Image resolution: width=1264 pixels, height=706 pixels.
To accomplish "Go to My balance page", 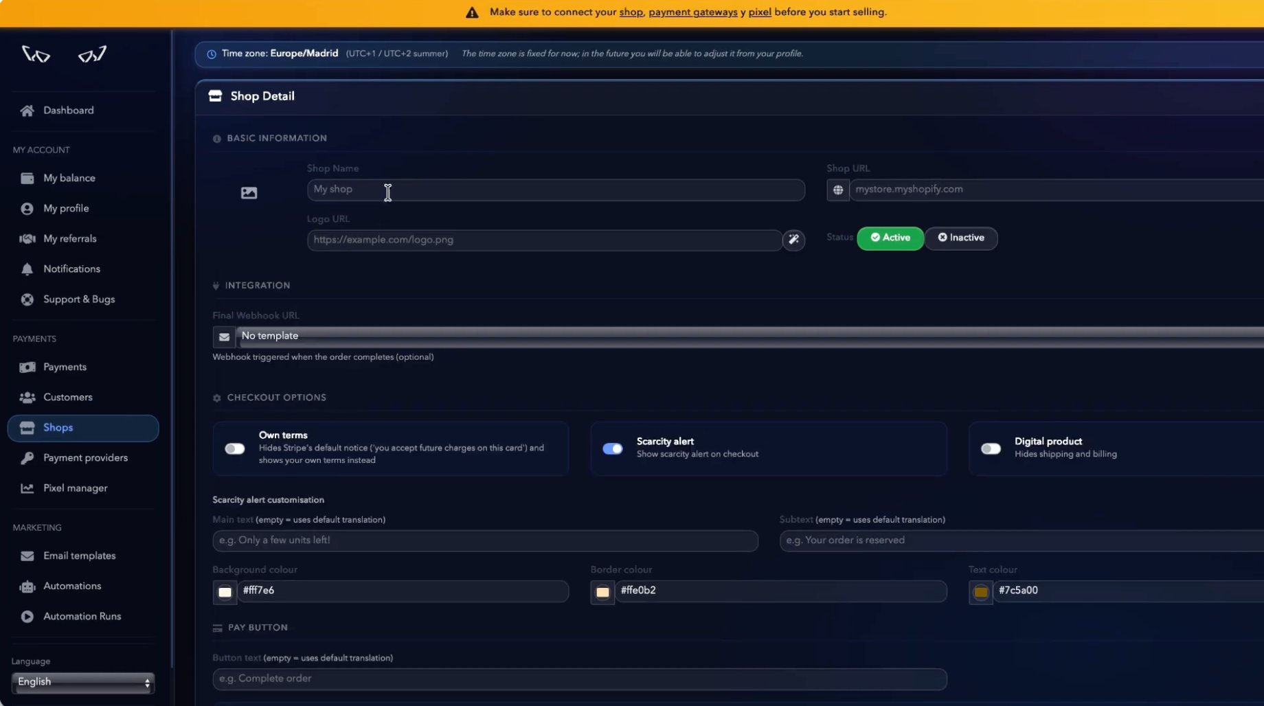I will (x=69, y=179).
